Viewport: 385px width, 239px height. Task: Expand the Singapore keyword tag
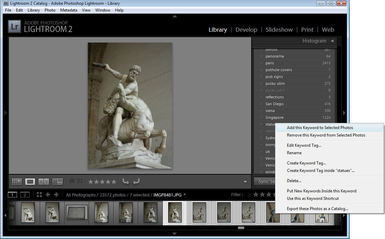pos(261,118)
